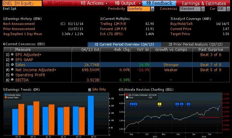Click the 90) Settings menu item
The width and height of the screenshot is (232, 138).
pos(60,3)
